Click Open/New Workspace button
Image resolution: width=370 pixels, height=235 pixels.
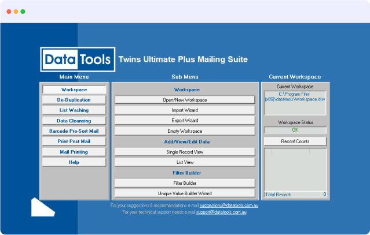pyautogui.click(x=185, y=100)
